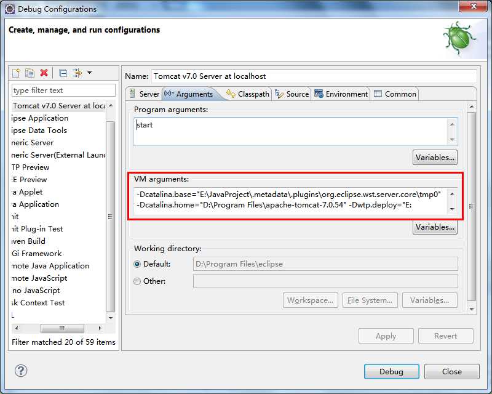
Task: Select the OSGi Framework entry
Action: click(37, 253)
